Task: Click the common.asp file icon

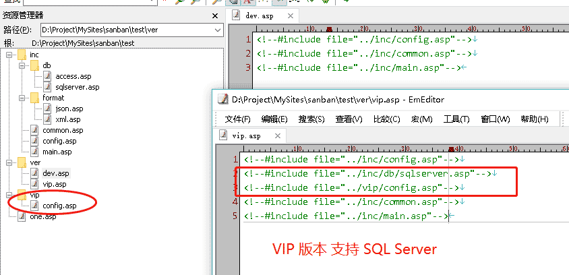Action: click(34, 130)
